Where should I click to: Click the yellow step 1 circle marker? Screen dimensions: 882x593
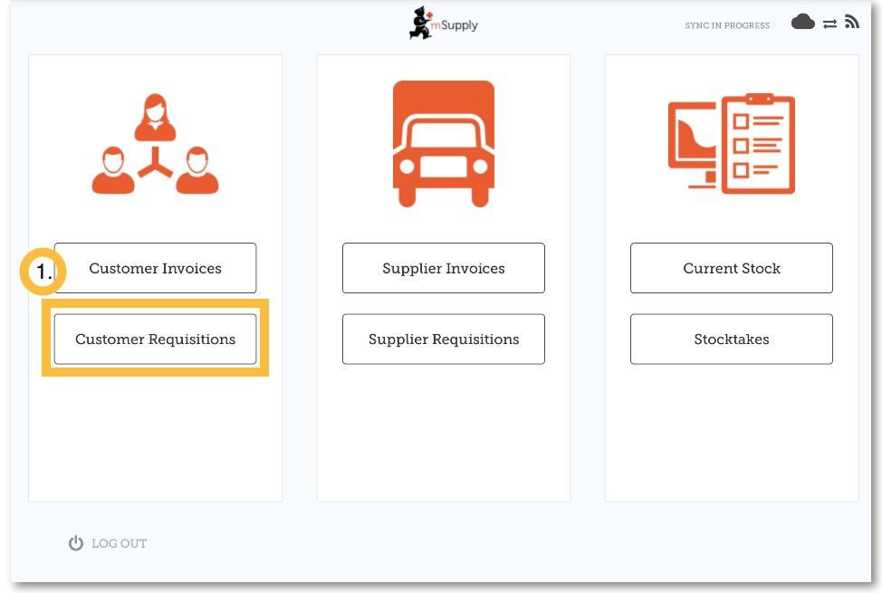tap(43, 271)
